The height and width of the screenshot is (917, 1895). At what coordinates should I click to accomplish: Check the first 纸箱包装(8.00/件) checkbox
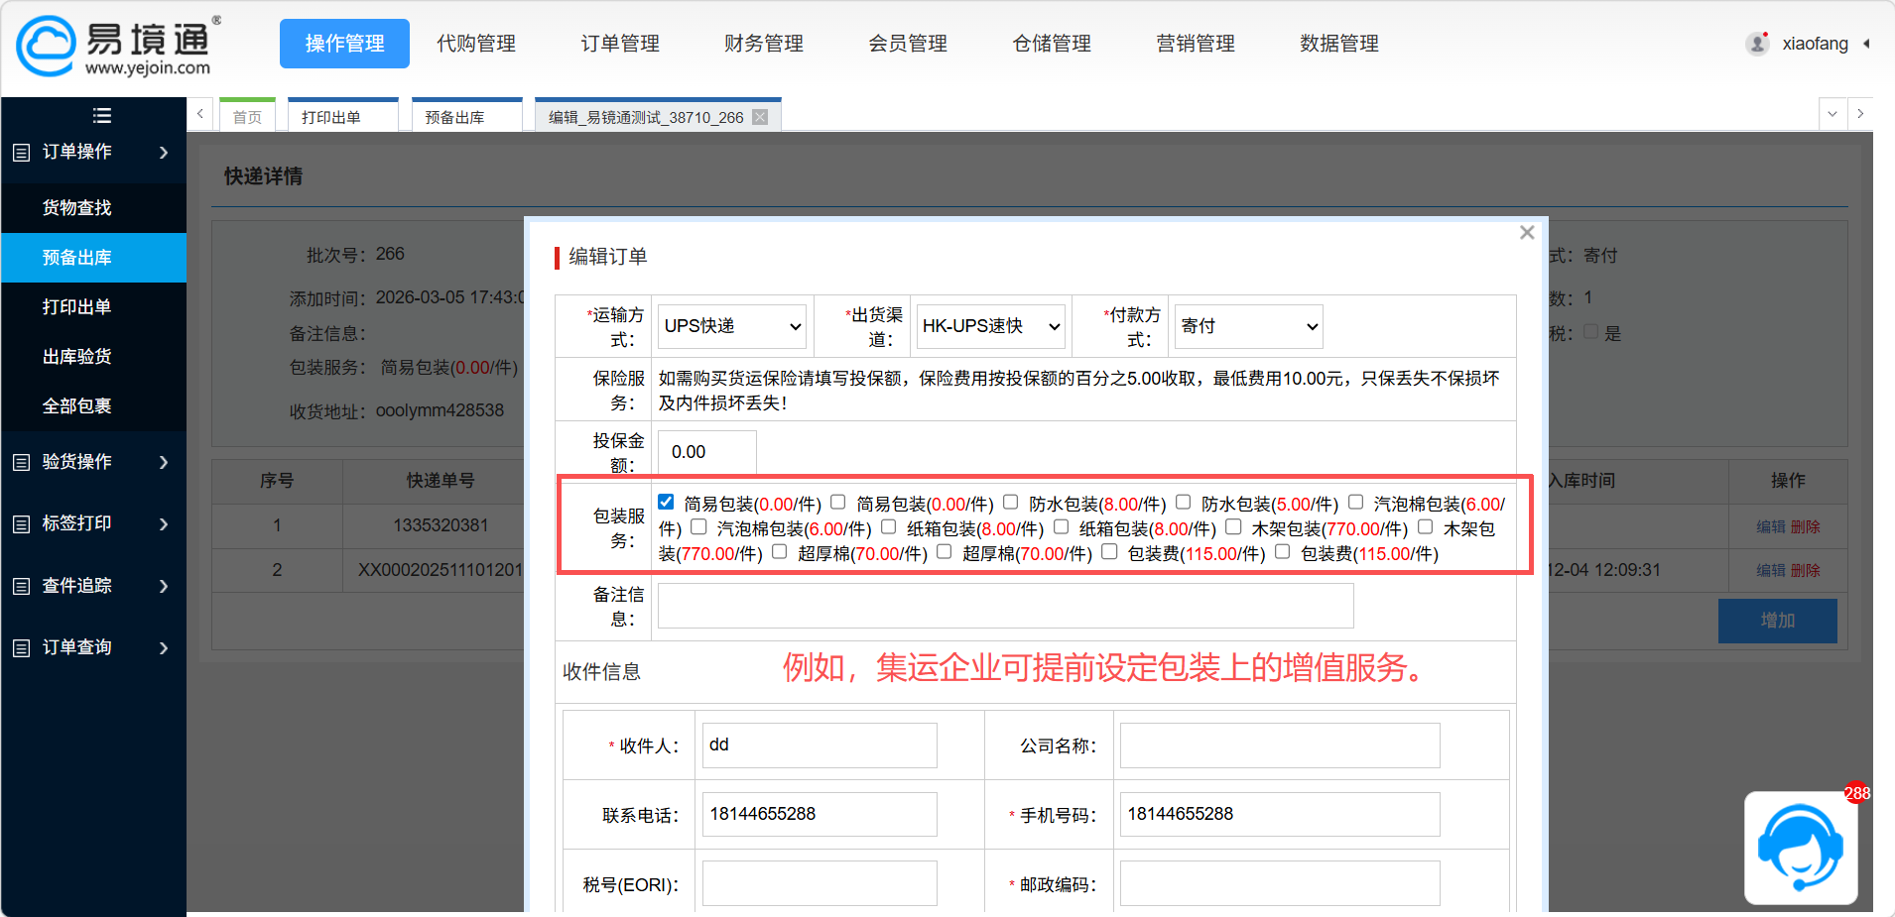[x=889, y=526]
